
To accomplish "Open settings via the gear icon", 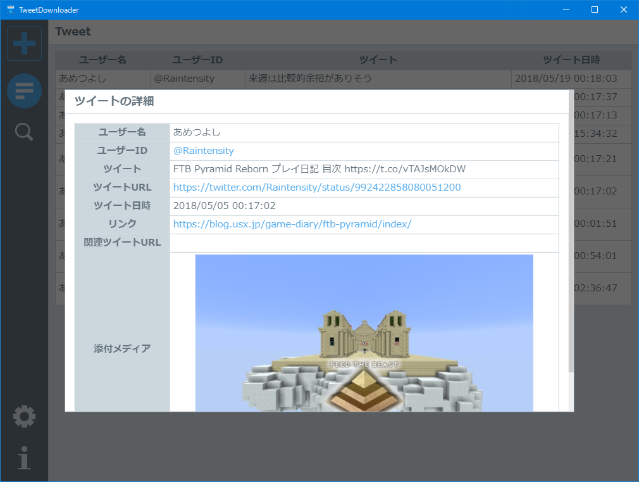I will coord(24,416).
